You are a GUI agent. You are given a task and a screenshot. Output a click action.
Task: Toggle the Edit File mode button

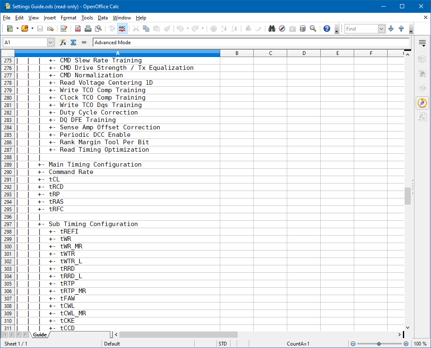tap(64, 29)
